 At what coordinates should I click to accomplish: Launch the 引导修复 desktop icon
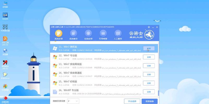[5, 88]
